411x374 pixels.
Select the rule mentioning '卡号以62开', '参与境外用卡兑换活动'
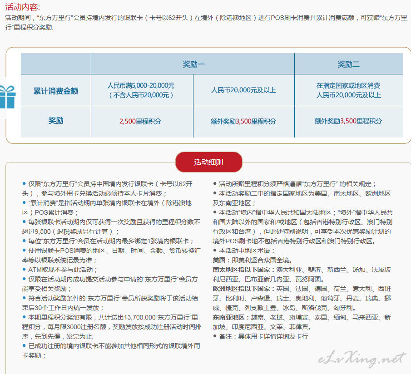108,188
